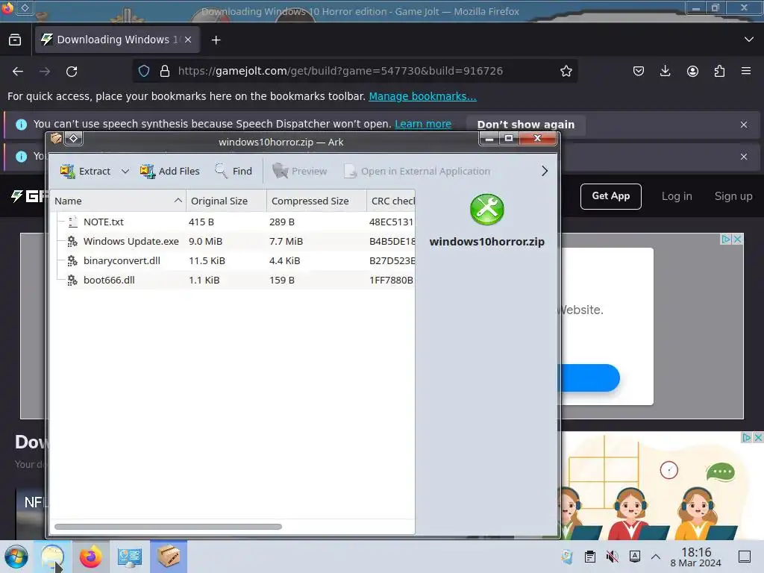Click the Find magnifier button in Ark

234,171
